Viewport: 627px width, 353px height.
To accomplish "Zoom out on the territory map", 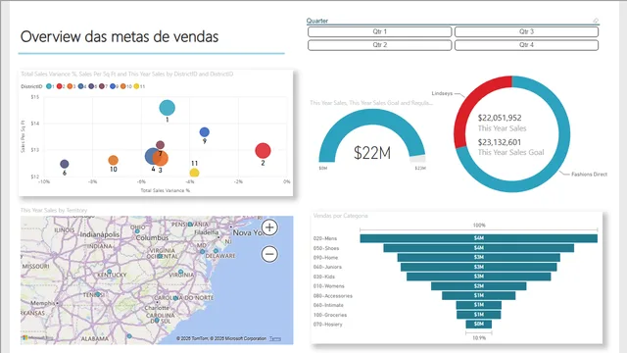I will coord(269,254).
